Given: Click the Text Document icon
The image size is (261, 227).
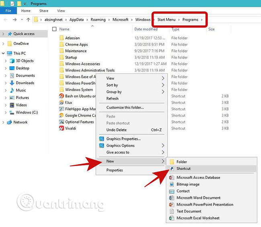Looking at the screenshot, I should click(x=171, y=211).
